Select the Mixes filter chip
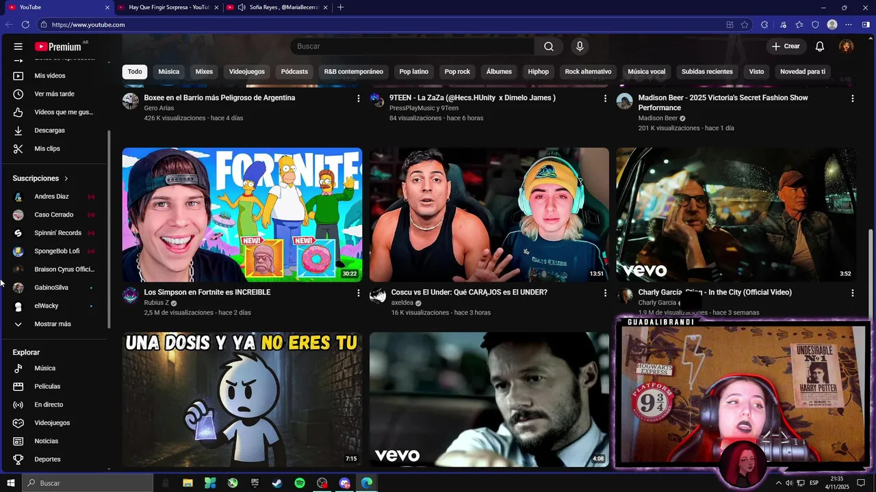Image resolution: width=876 pixels, height=492 pixels. [x=204, y=72]
